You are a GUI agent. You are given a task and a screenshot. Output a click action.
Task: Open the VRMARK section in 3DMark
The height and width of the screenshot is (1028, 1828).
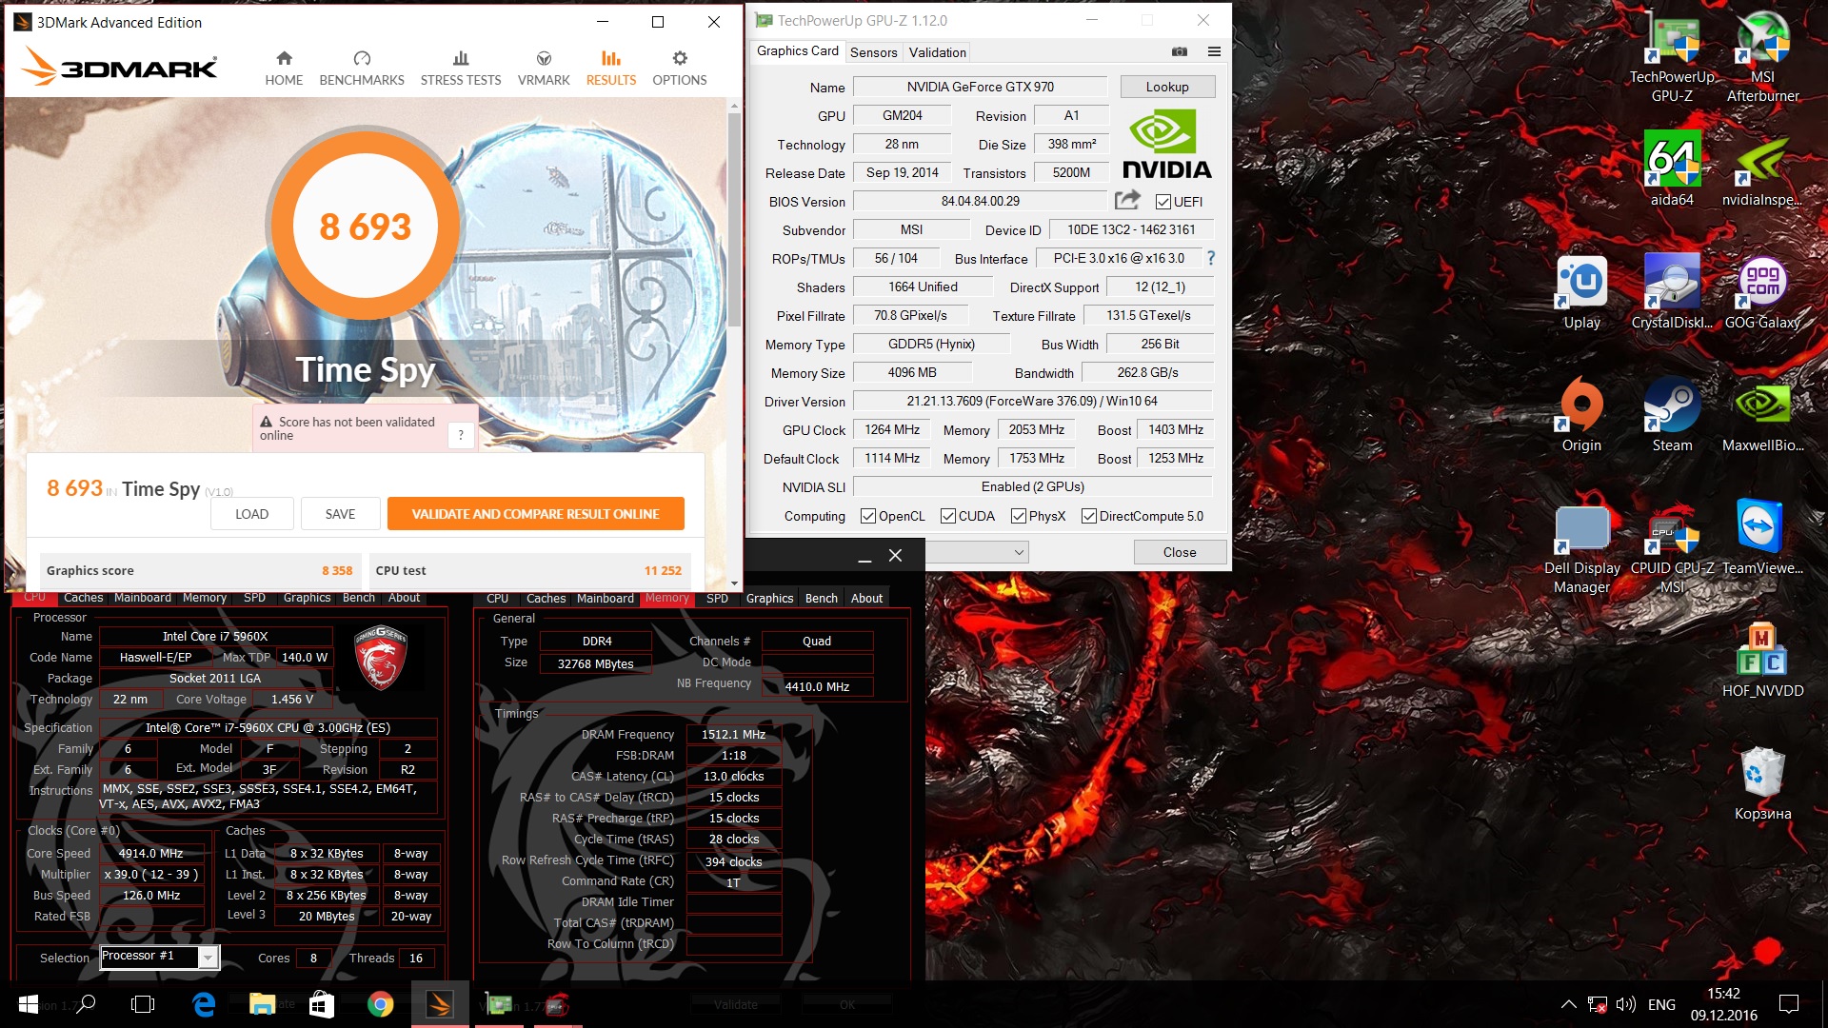point(544,69)
